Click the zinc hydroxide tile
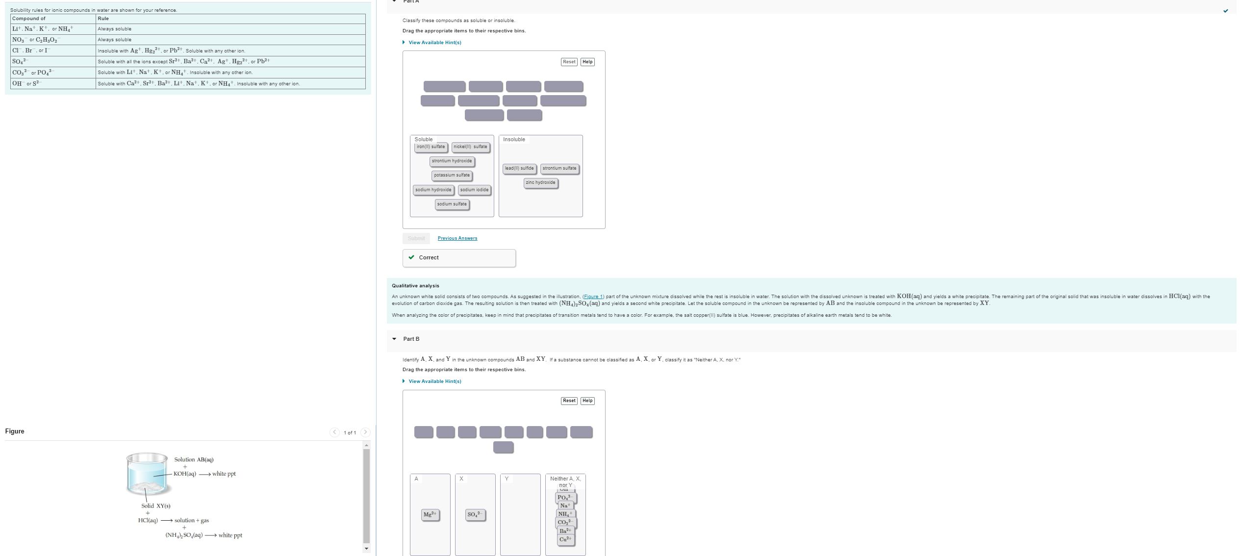The height and width of the screenshot is (556, 1243). pyautogui.click(x=540, y=182)
